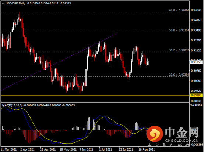Click the 23 Jul 2021 date label
Viewport: 204px width, 152px height.
[126, 149]
